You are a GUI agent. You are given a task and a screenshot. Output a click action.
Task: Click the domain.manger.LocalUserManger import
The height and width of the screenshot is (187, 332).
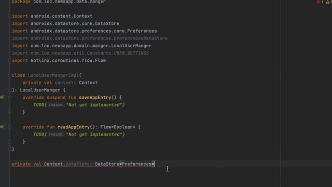91,46
